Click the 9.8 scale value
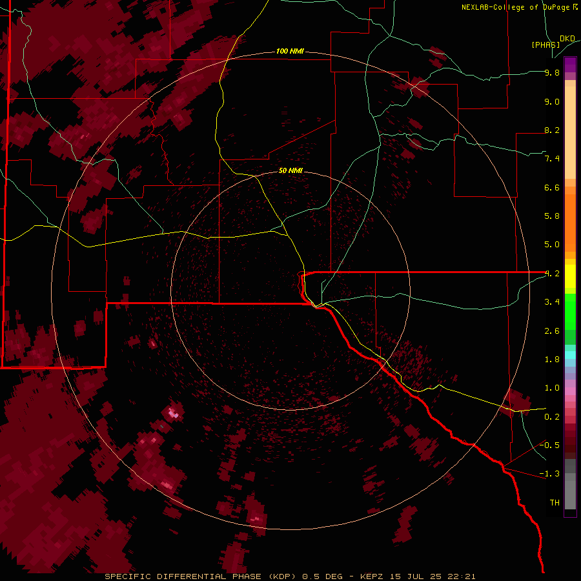 tap(552, 72)
